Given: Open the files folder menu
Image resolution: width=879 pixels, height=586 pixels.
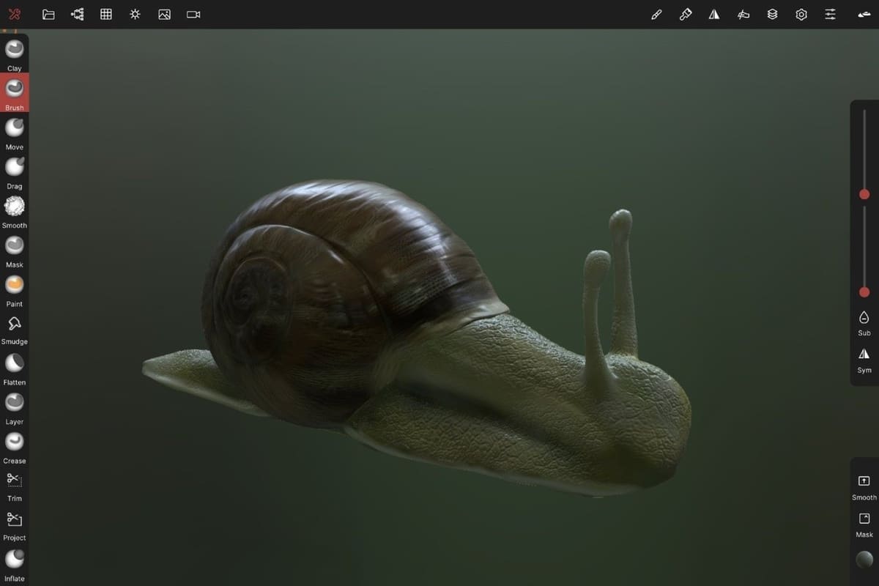Looking at the screenshot, I should click(x=48, y=15).
